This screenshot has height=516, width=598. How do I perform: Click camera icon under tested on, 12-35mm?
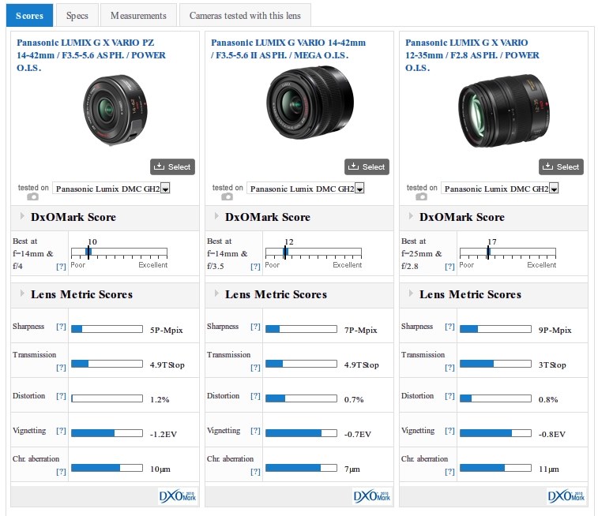point(421,196)
